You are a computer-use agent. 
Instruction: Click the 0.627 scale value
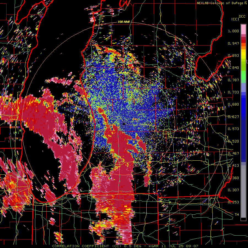tap(233, 117)
